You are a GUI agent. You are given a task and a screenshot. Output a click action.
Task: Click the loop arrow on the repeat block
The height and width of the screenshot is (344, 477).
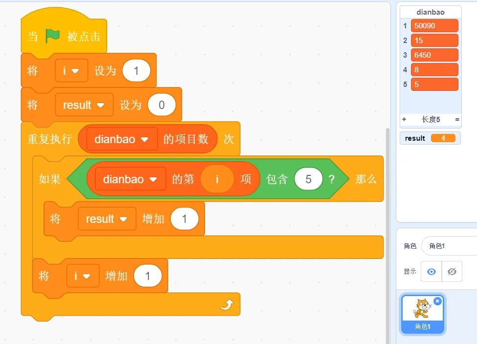227,304
